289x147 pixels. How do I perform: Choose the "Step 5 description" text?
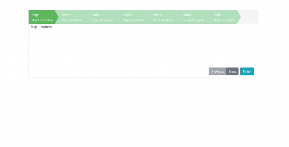tap(163, 20)
